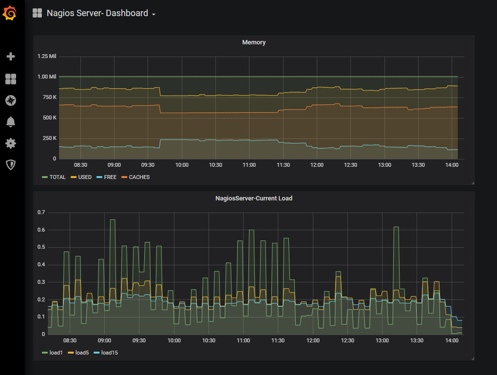
Task: Click the load5 yellow legend color swatch
Action: pos(71,353)
